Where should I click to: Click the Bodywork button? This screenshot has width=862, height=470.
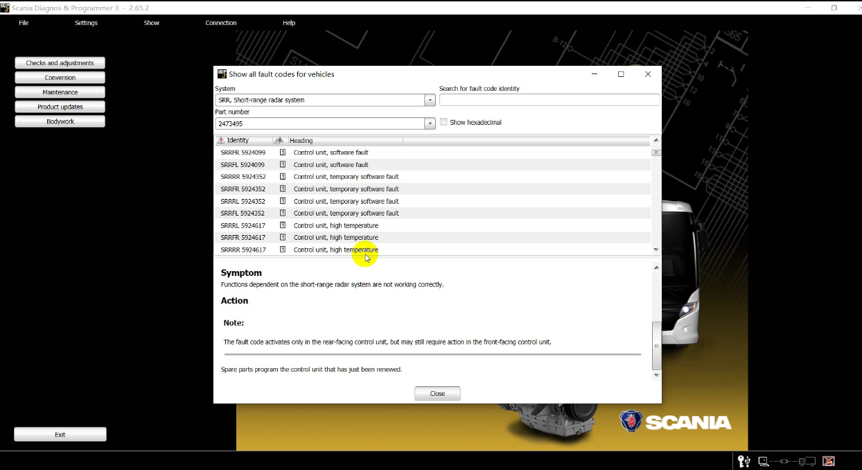(60, 121)
